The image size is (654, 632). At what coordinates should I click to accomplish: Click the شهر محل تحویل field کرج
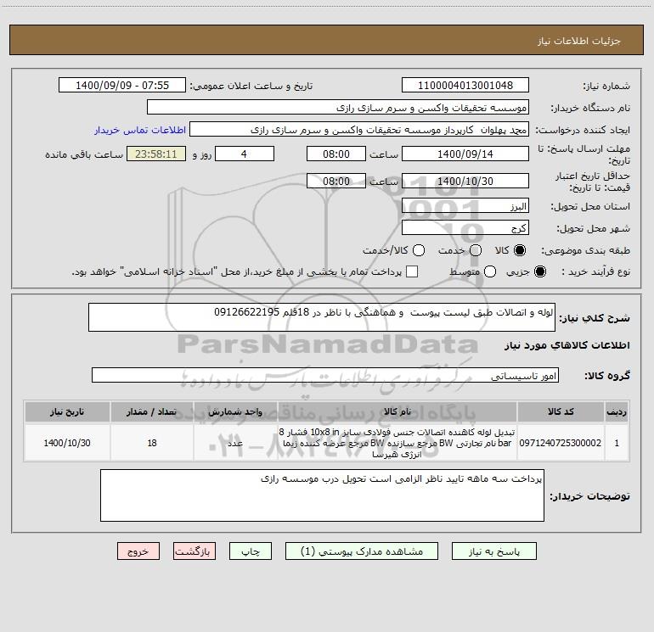click(x=465, y=227)
